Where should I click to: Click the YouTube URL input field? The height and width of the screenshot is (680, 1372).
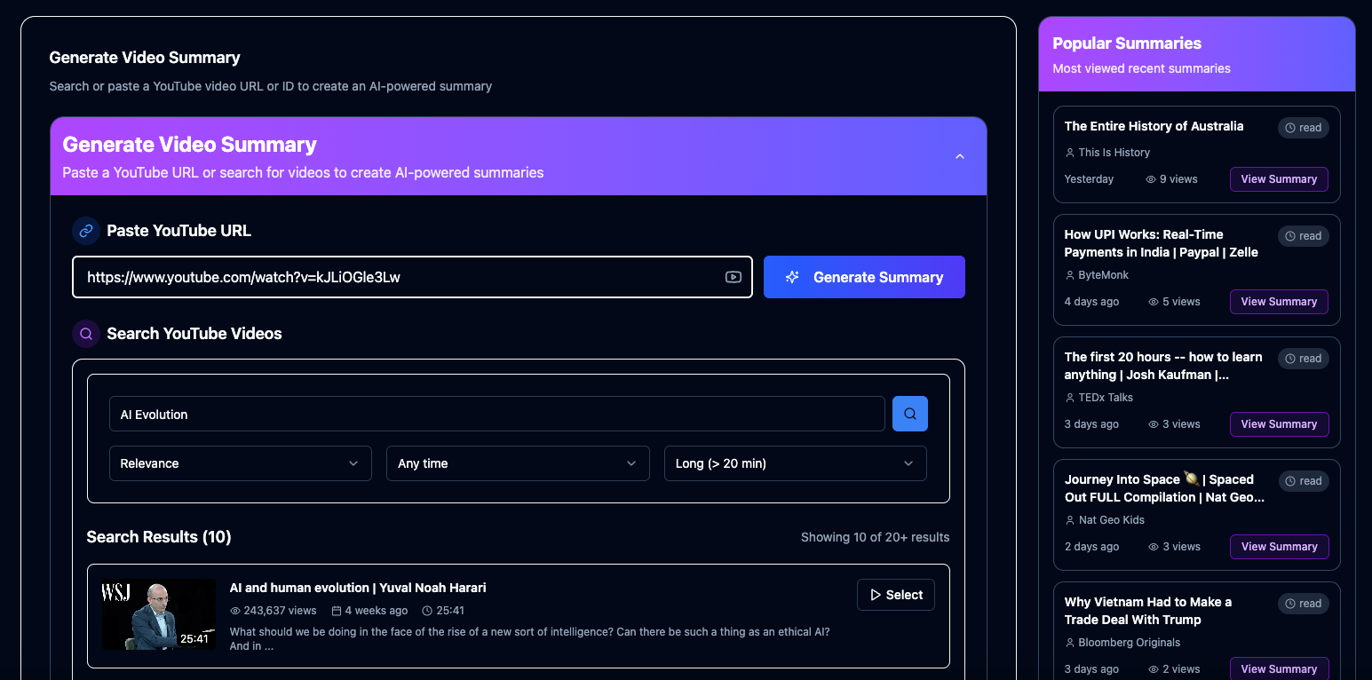click(400, 277)
